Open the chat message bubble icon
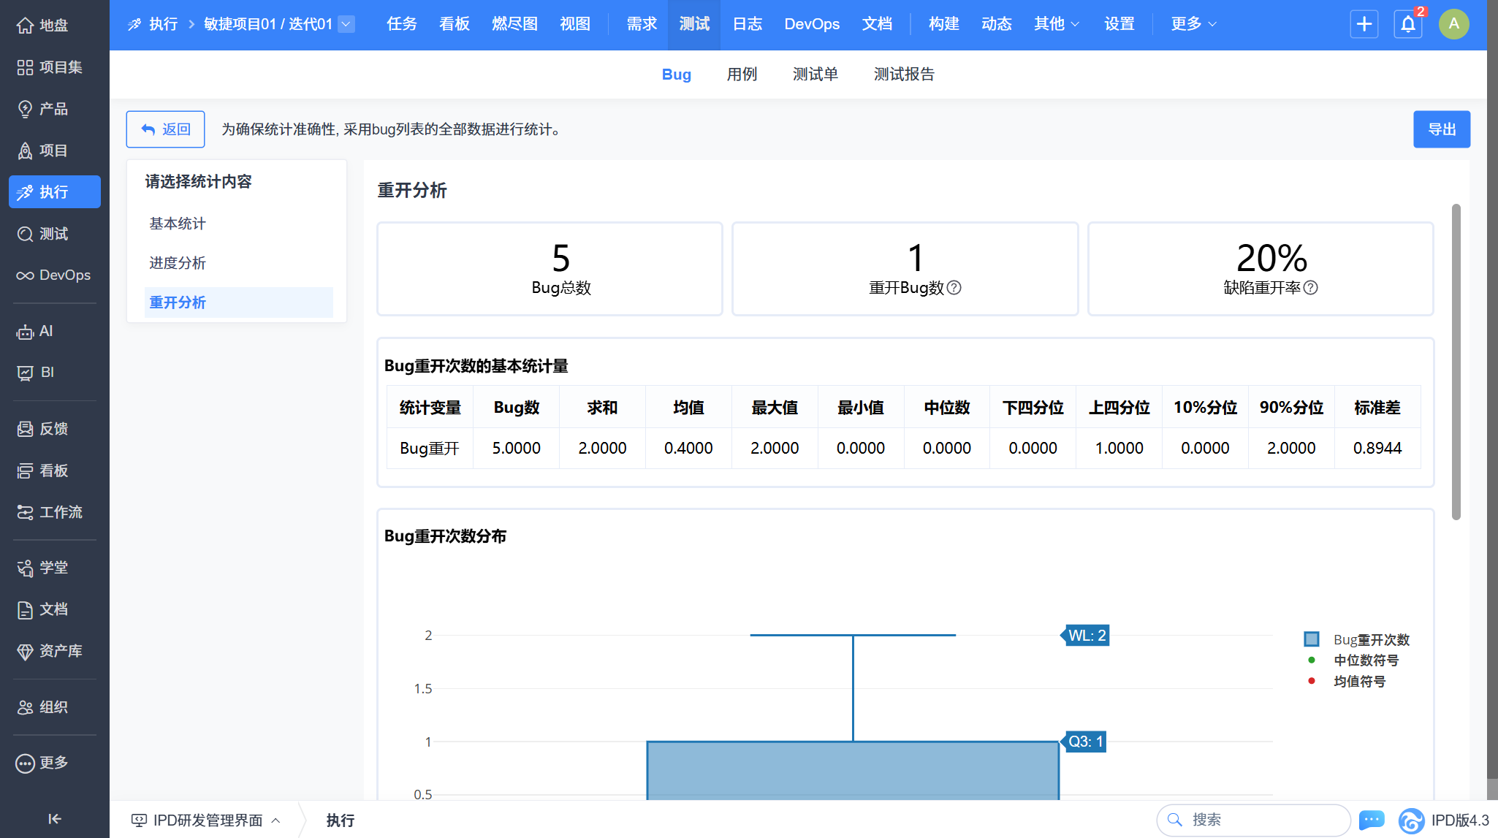This screenshot has height=838, width=1498. click(1371, 820)
